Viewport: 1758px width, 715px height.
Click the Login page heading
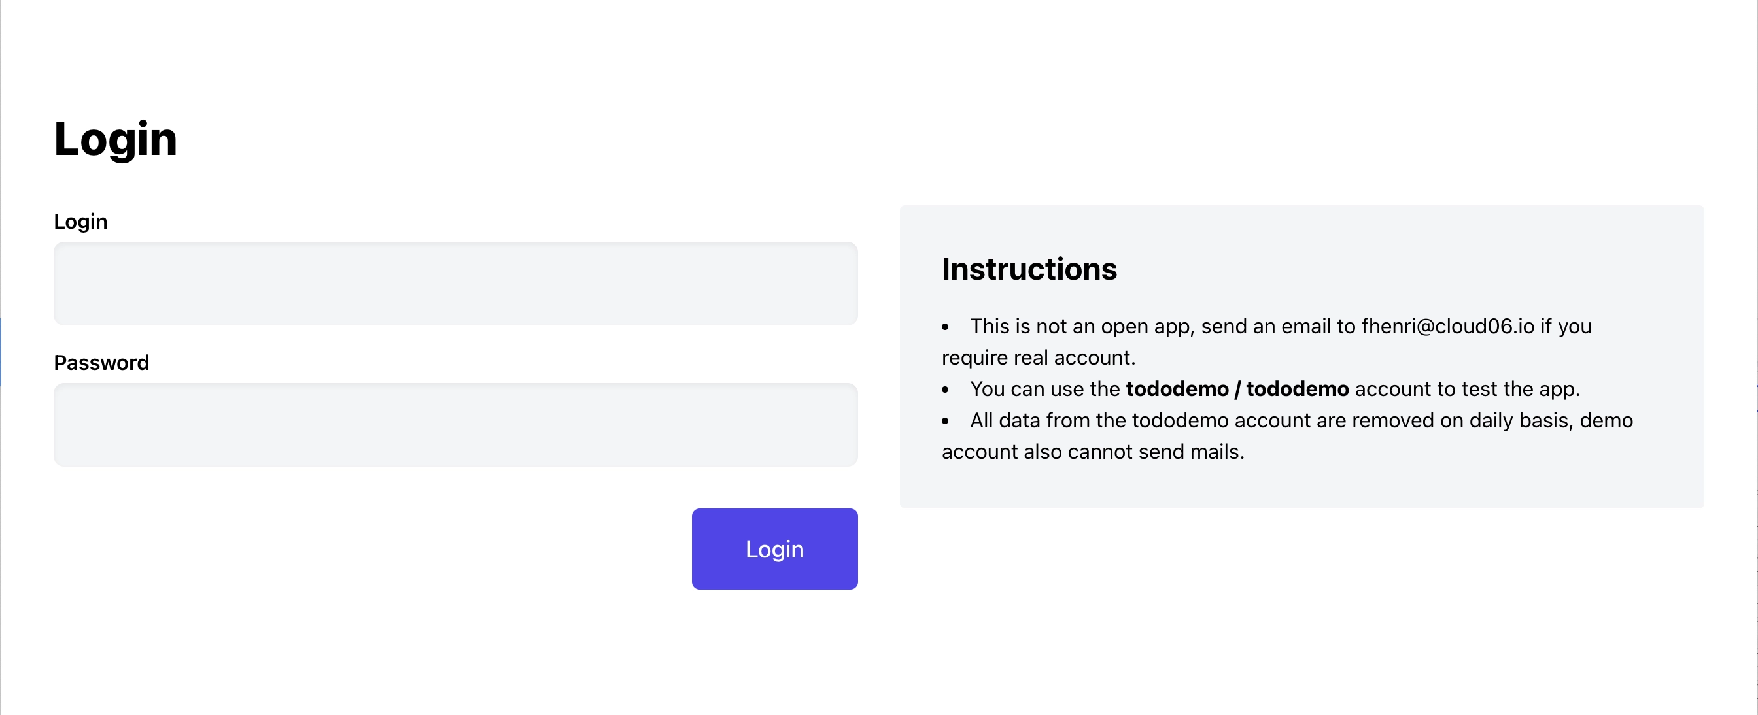(116, 140)
